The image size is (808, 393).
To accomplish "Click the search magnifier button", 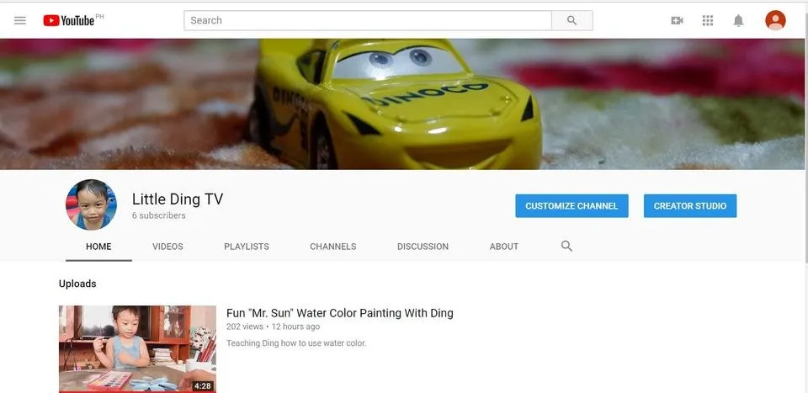I will click(x=572, y=20).
